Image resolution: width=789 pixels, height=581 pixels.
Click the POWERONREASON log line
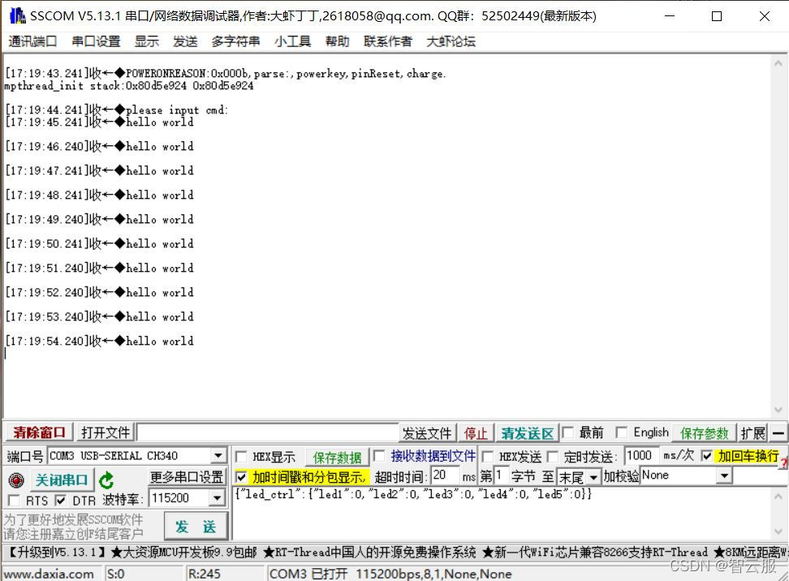(x=225, y=74)
